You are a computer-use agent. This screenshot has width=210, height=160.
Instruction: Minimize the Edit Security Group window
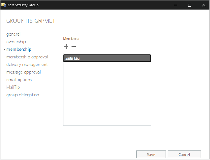(176, 5)
